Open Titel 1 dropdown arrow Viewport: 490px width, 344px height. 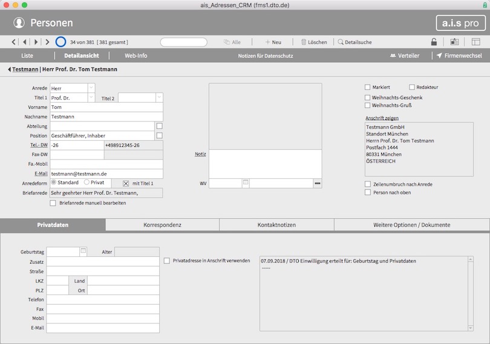point(91,97)
